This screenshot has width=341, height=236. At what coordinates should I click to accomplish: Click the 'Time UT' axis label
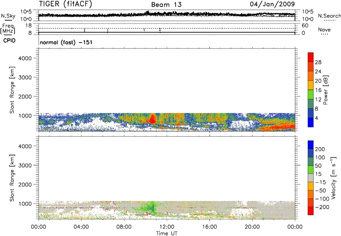coord(167,233)
